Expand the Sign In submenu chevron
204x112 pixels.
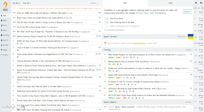(10, 40)
